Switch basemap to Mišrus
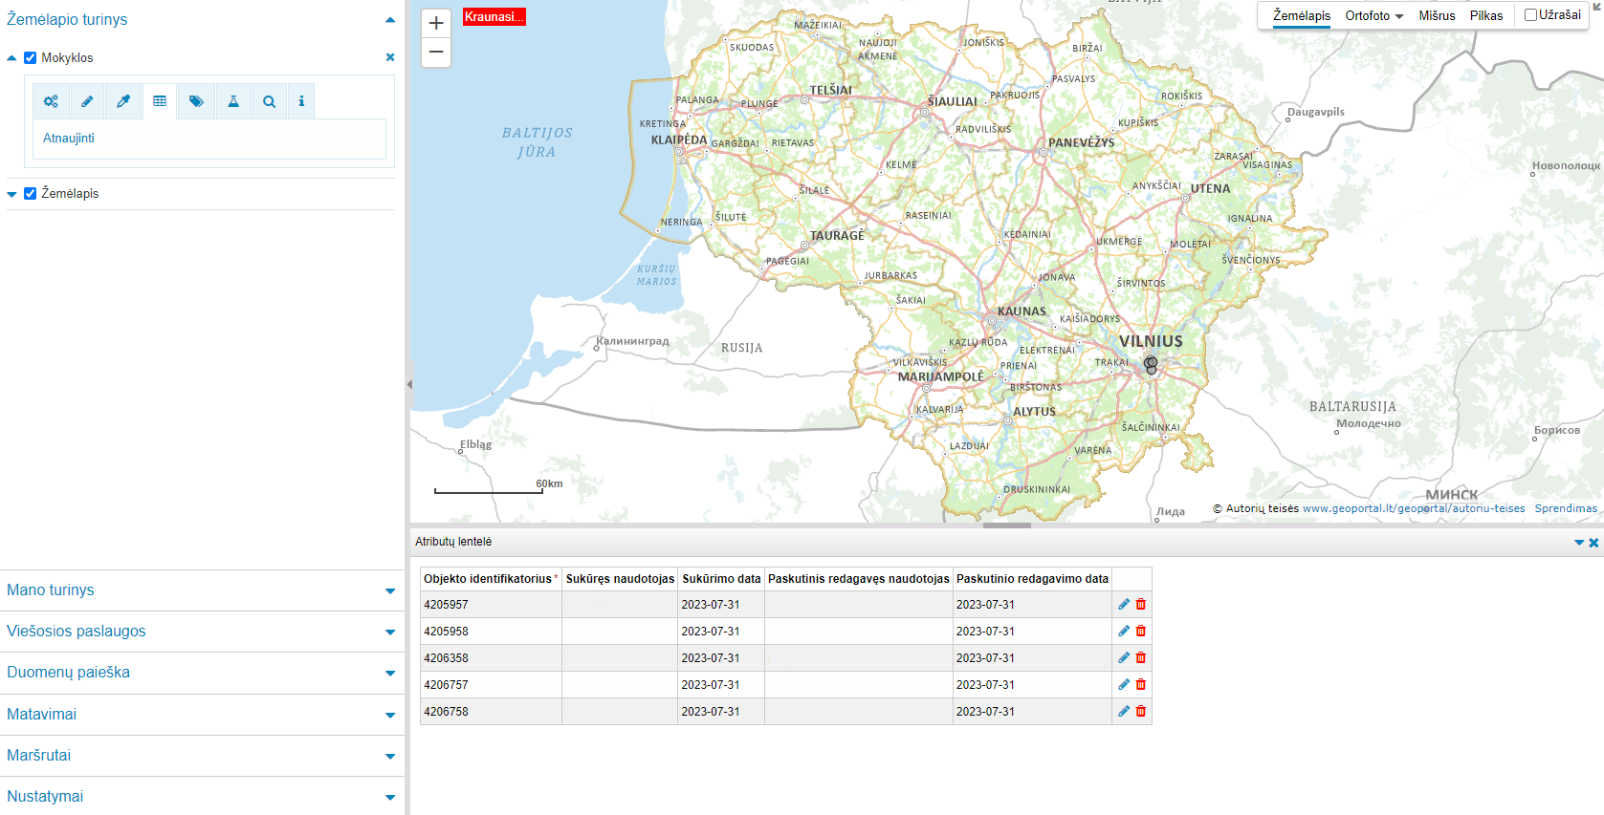The image size is (1604, 815). pos(1437,16)
